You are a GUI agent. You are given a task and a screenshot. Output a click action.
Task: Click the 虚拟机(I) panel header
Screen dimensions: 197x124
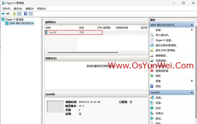pyautogui.click(x=96, y=22)
